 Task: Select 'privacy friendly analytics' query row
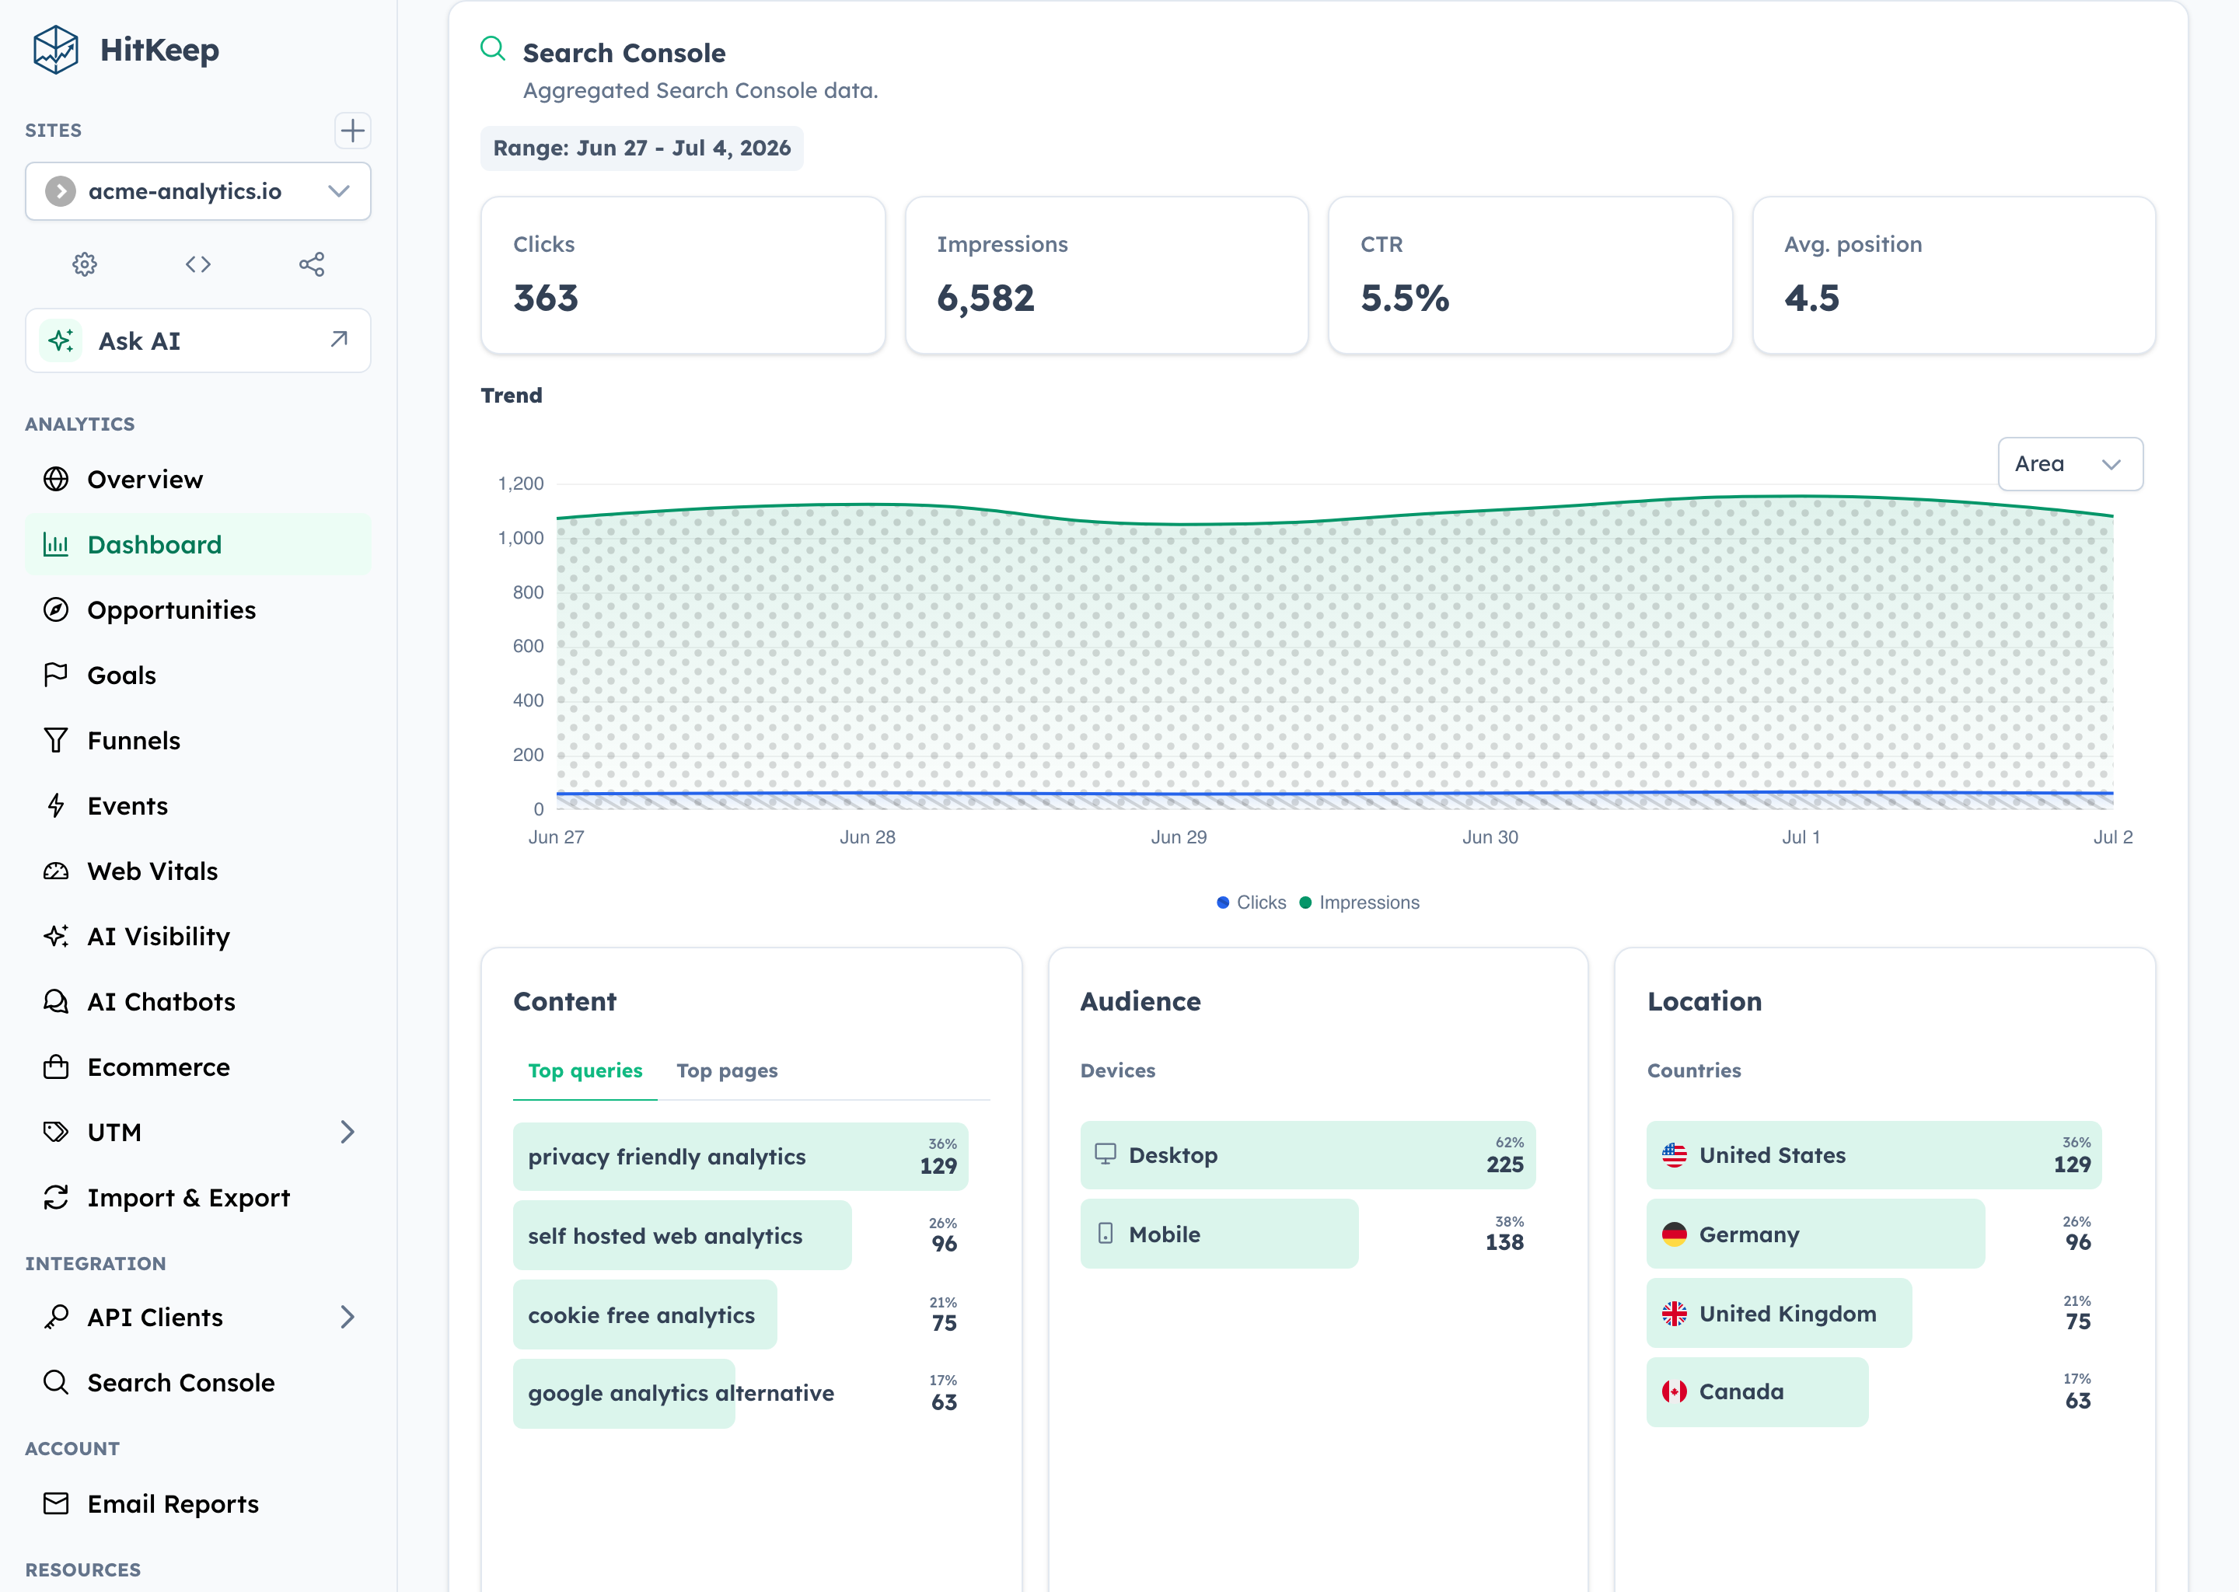pos(741,1157)
